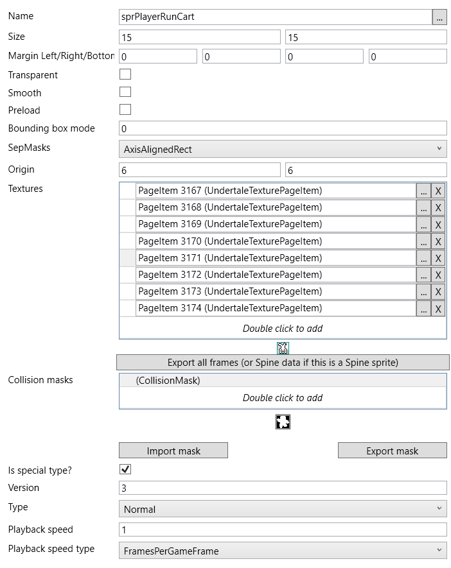451x568 pixels.
Task: Remove PageItem 3174 with its X button
Action: pyautogui.click(x=438, y=309)
